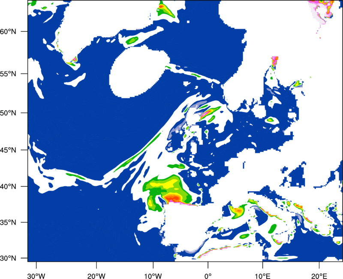Click the 60°N latitude label
343x279 pixels.
click(x=8, y=31)
